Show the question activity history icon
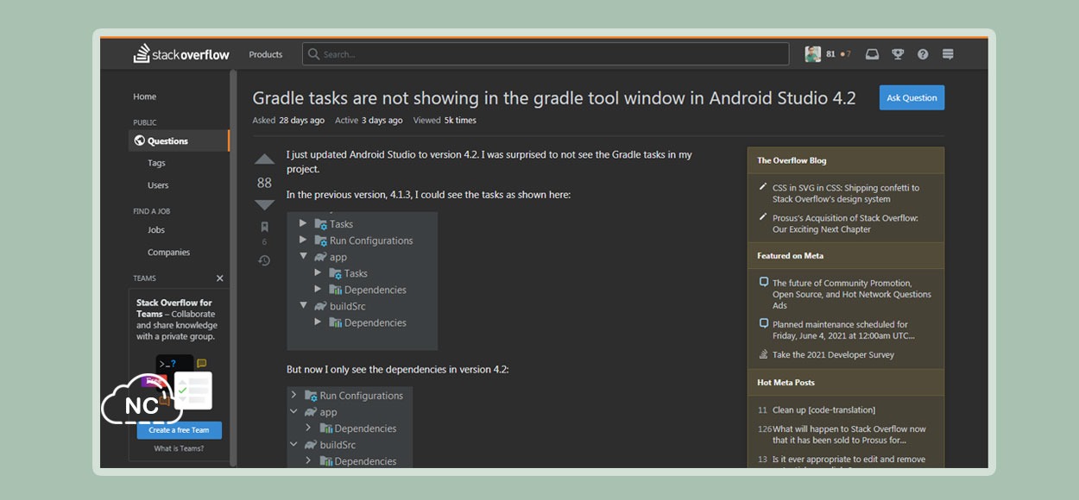The width and height of the screenshot is (1079, 500). (264, 260)
